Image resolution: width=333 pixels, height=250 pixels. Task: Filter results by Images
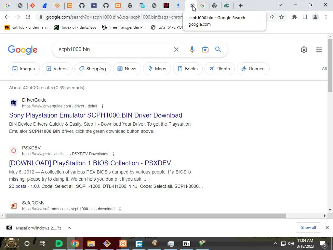pyautogui.click(x=23, y=69)
